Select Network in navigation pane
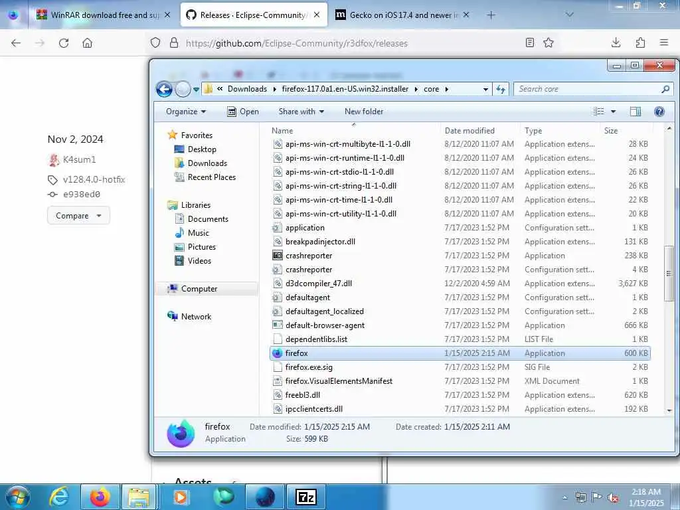The width and height of the screenshot is (680, 510). click(x=196, y=317)
